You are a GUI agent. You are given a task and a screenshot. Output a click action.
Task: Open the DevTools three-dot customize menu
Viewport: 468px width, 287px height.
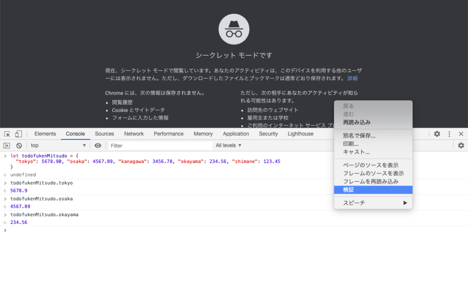tap(449, 134)
